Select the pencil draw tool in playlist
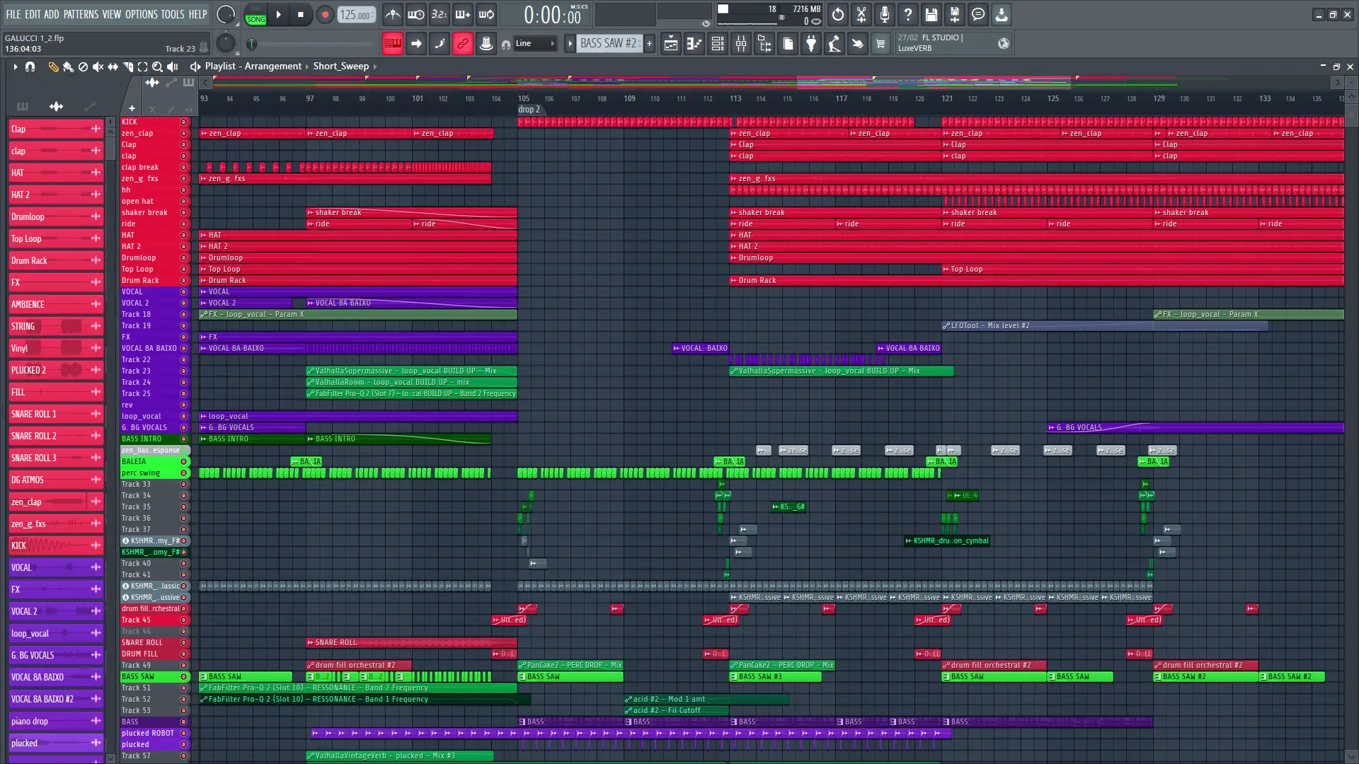Image resolution: width=1359 pixels, height=764 pixels. point(53,66)
